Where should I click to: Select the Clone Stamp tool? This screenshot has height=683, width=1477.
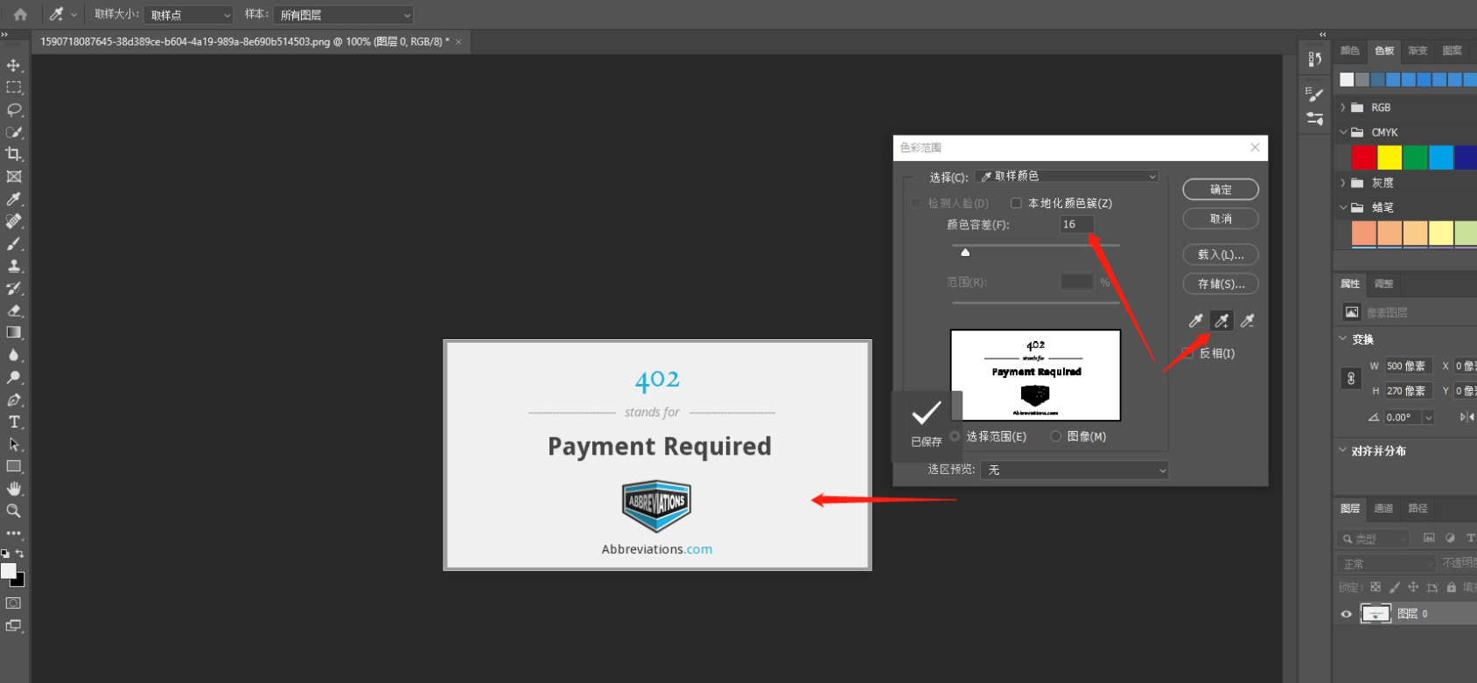(x=14, y=266)
